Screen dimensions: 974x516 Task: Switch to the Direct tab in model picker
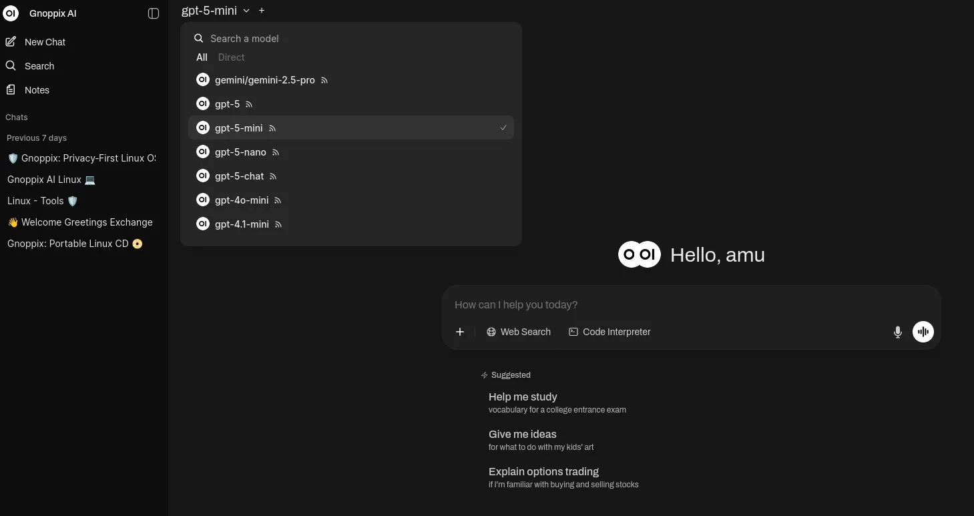click(231, 57)
